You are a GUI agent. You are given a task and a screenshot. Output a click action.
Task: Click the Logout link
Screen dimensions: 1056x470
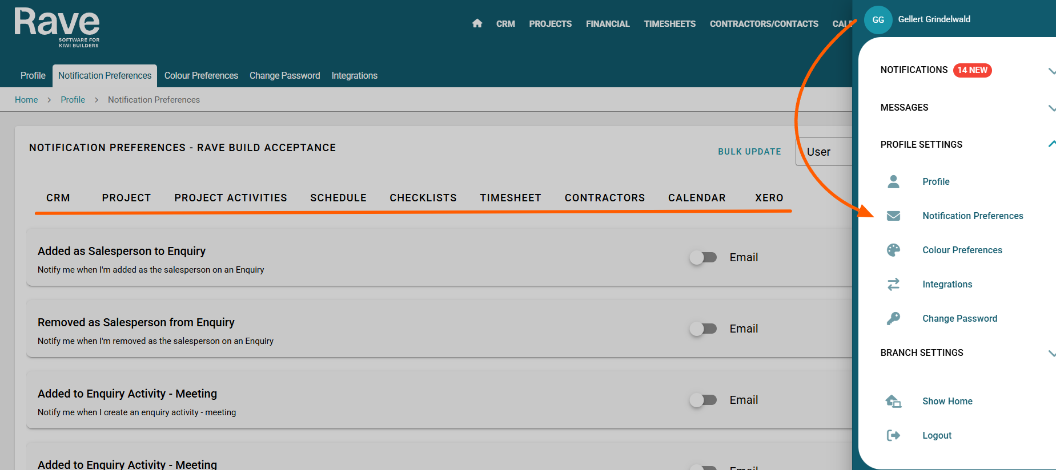(937, 435)
